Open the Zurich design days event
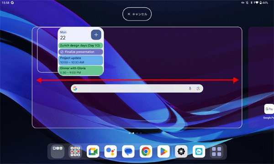The height and width of the screenshot is (164, 274). click(x=81, y=45)
